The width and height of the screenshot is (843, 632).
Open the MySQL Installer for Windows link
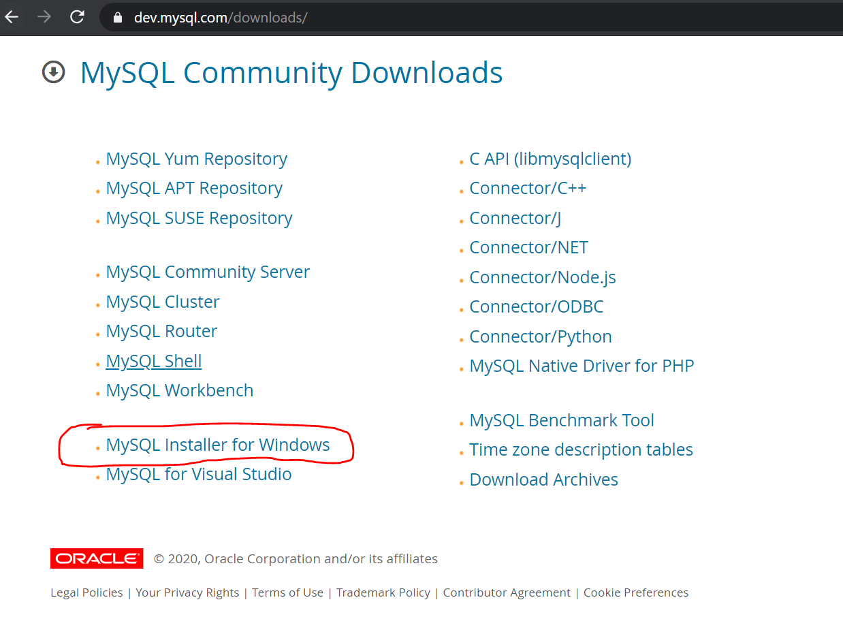(218, 445)
